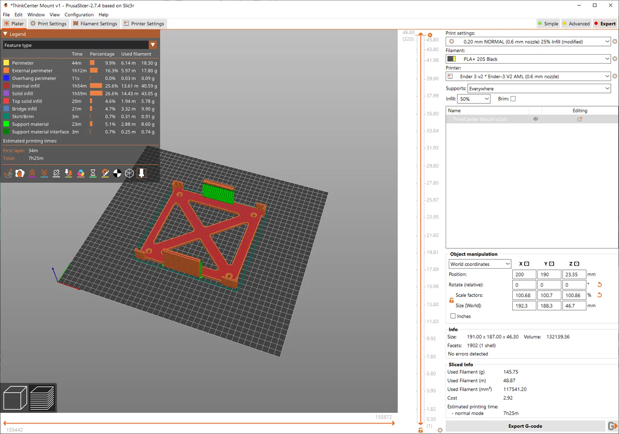This screenshot has width=619, height=434.
Task: Mirror the object along the Y axis
Action: pyautogui.click(x=552, y=264)
